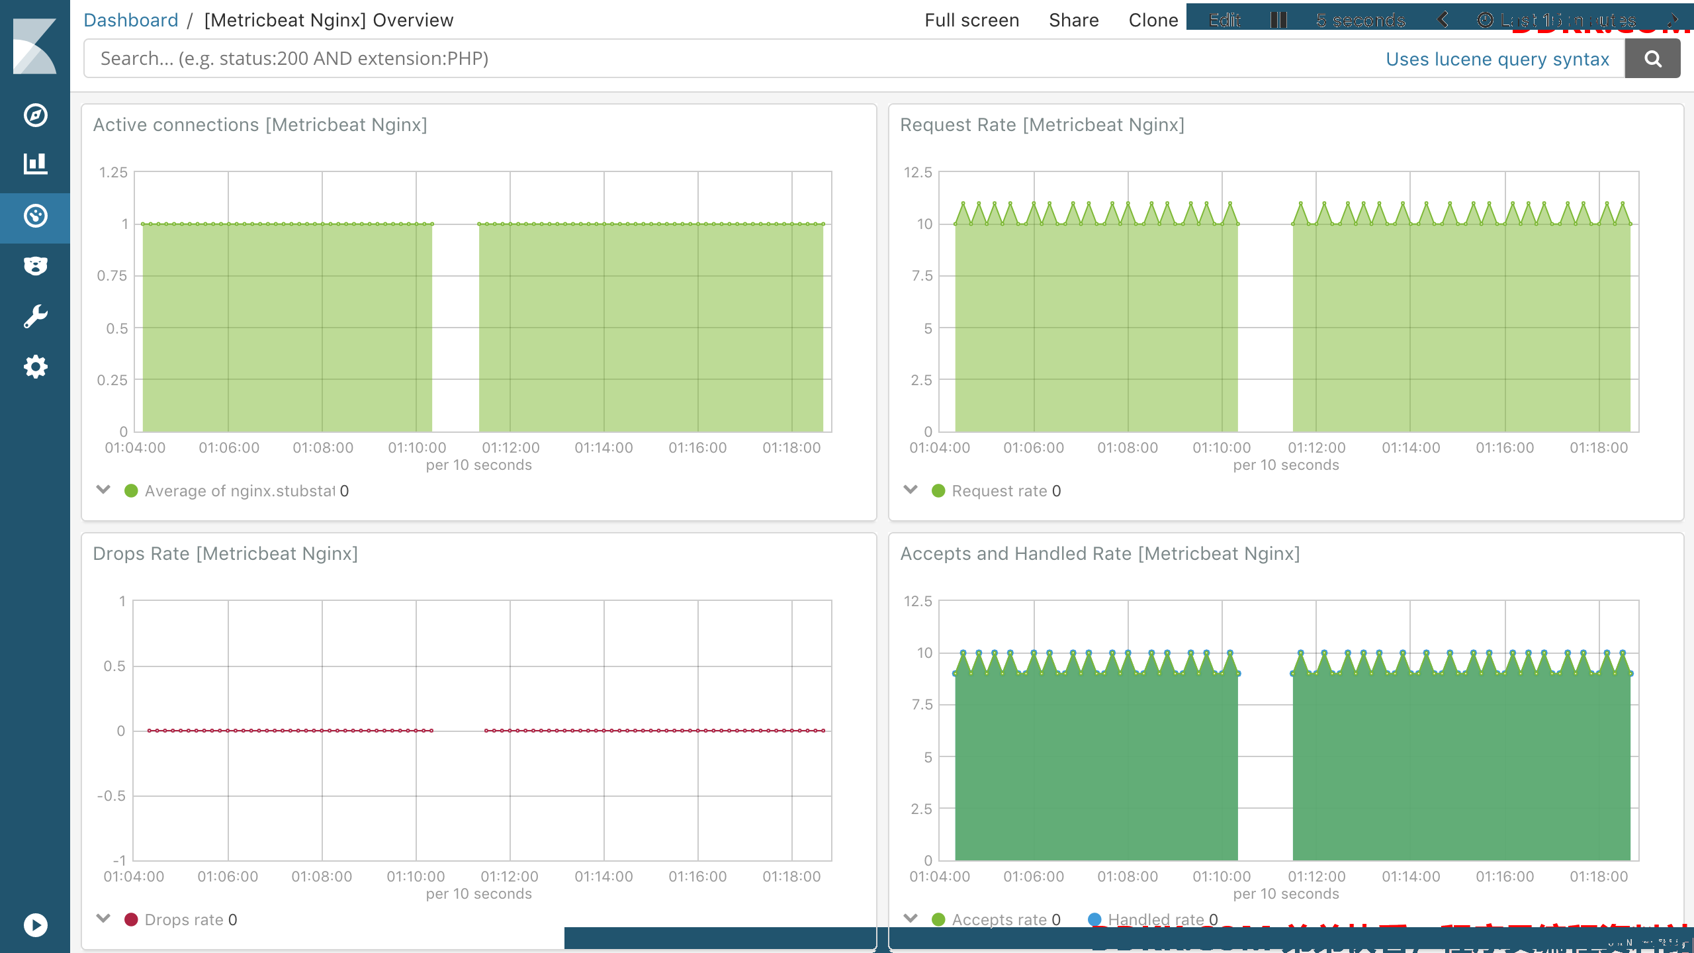Open the Visualize bar chart icon
Viewport: 1694px width, 953px height.
coord(35,164)
